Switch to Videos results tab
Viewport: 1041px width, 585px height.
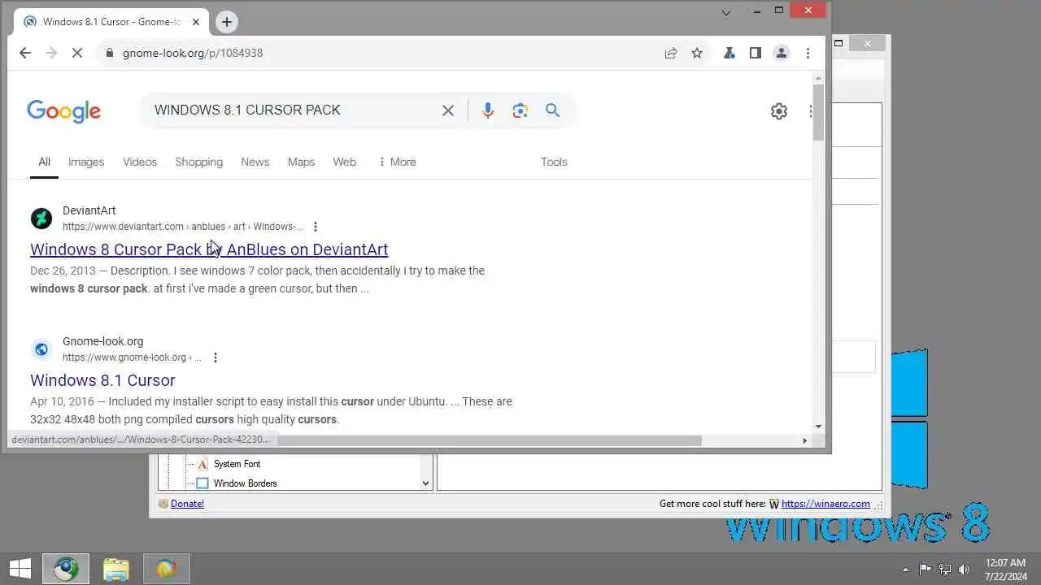(x=140, y=162)
